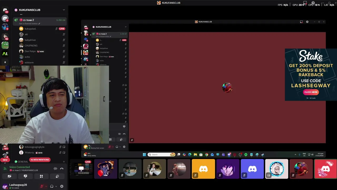Toggle deafen headphones icon
The width and height of the screenshot is (337, 190).
point(52,186)
